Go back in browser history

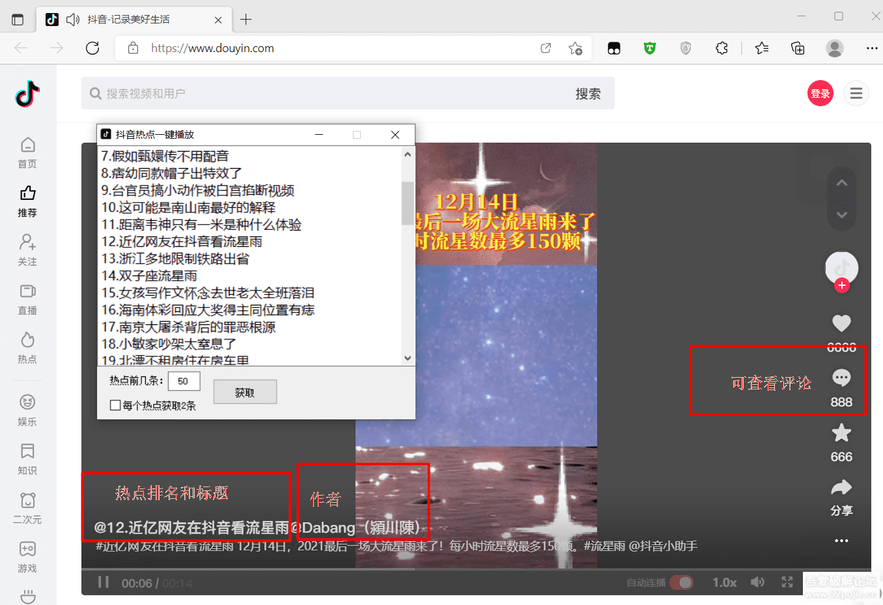tap(21, 48)
